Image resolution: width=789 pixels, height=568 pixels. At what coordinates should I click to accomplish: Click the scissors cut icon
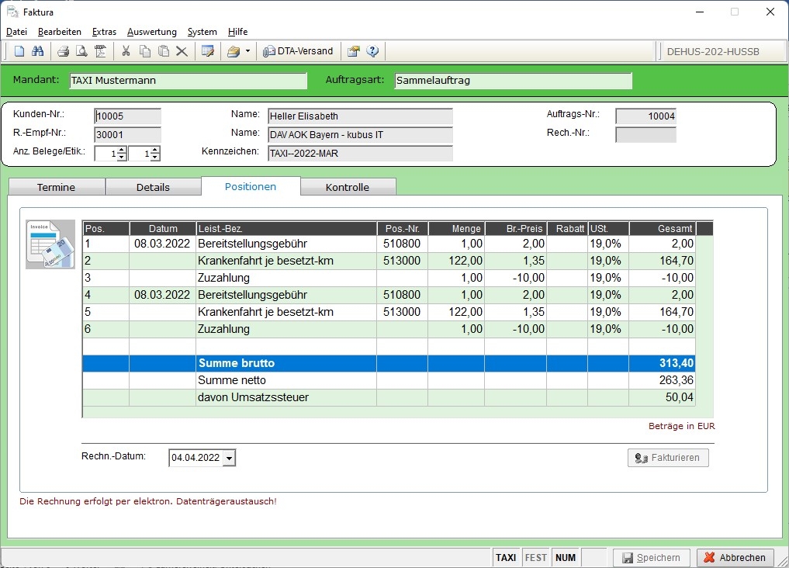(126, 51)
